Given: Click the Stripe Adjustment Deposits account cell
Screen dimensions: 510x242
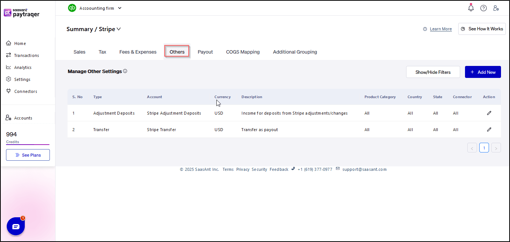Looking at the screenshot, I should [174, 113].
